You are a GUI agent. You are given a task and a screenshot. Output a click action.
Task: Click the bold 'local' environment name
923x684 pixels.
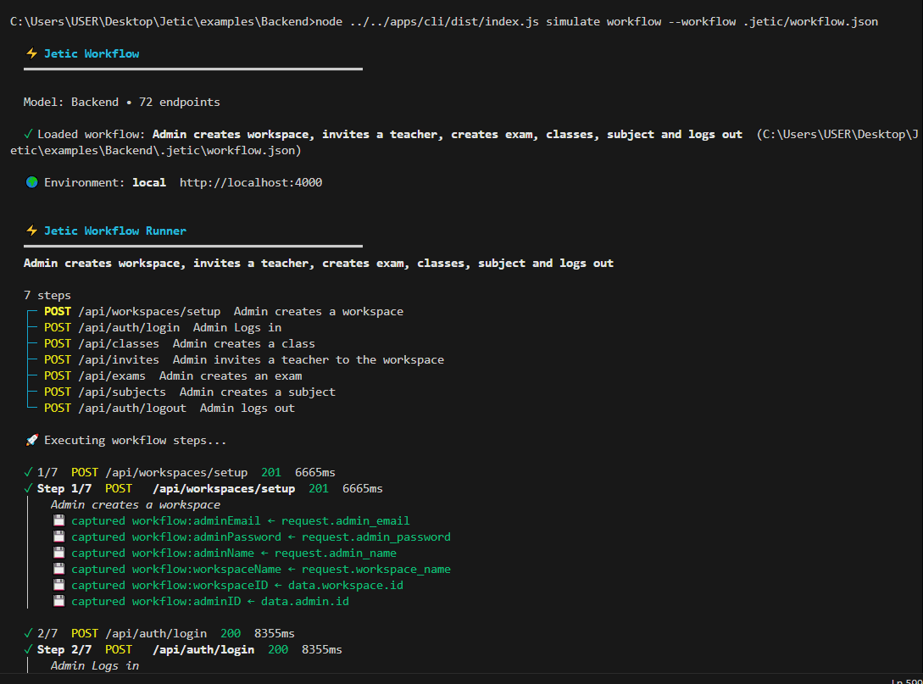click(149, 182)
